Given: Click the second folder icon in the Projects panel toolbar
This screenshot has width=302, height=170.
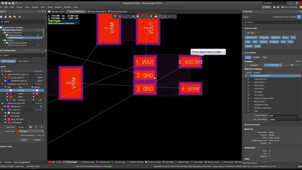Looking at the screenshot, I should tap(15, 17).
